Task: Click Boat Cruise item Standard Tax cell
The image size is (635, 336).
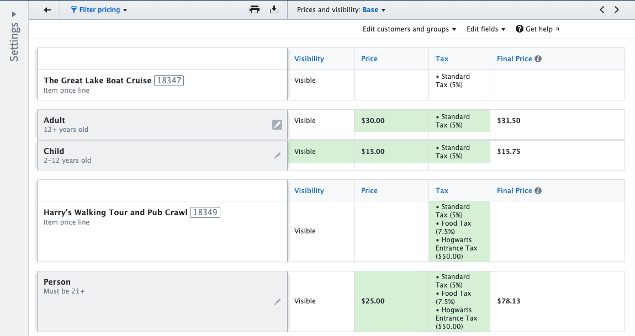Action: click(x=459, y=84)
